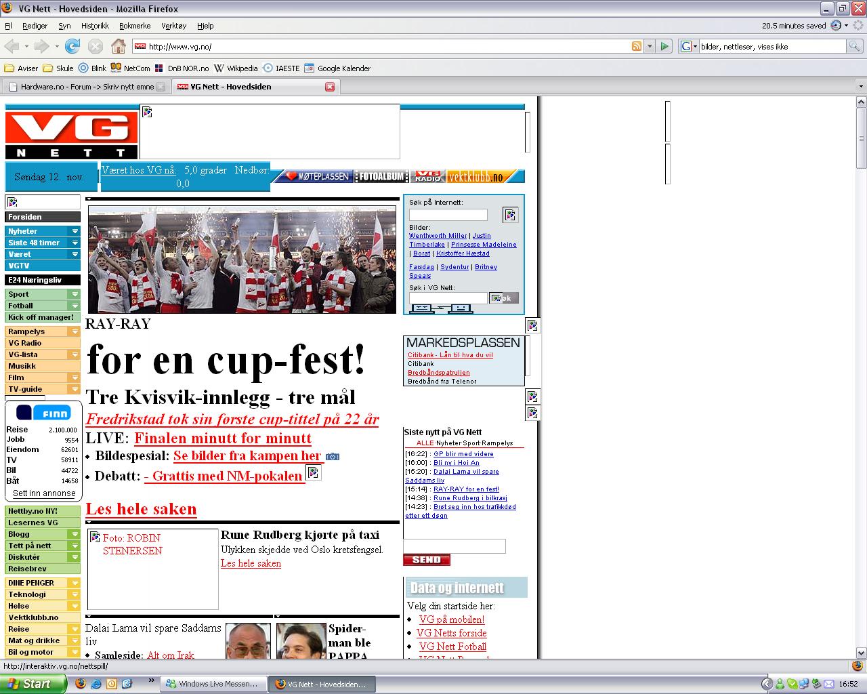Image resolution: width=867 pixels, height=694 pixels.
Task: Click the scrollbar down arrow
Action: [862, 653]
